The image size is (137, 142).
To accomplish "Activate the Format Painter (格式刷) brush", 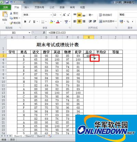I will click(x=11, y=23).
